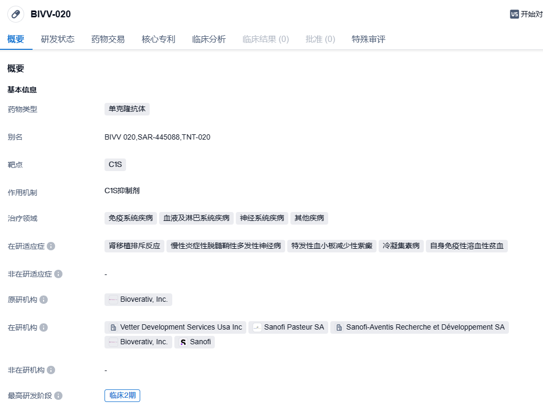Screen dimensions: 543x413
Task: Click the VS compare icon at top right
Action: pyautogui.click(x=514, y=14)
